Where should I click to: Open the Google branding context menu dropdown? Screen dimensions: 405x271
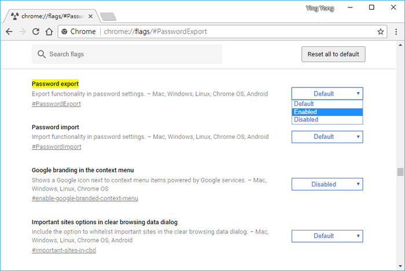coord(327,184)
